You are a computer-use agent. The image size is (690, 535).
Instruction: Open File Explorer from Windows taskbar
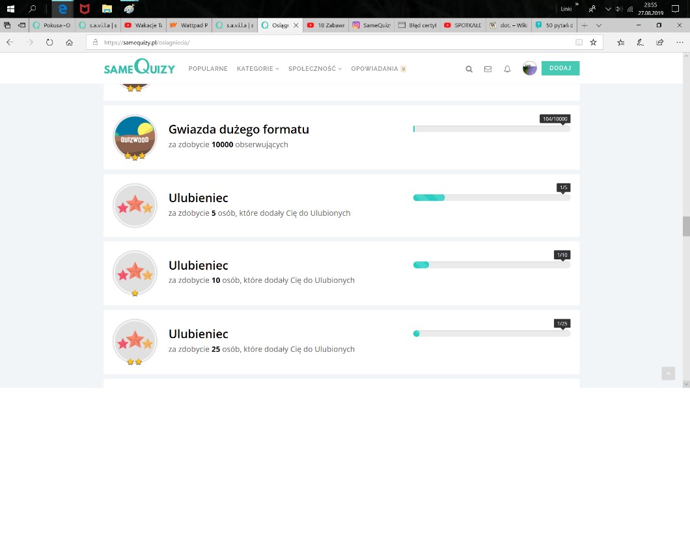tap(107, 9)
